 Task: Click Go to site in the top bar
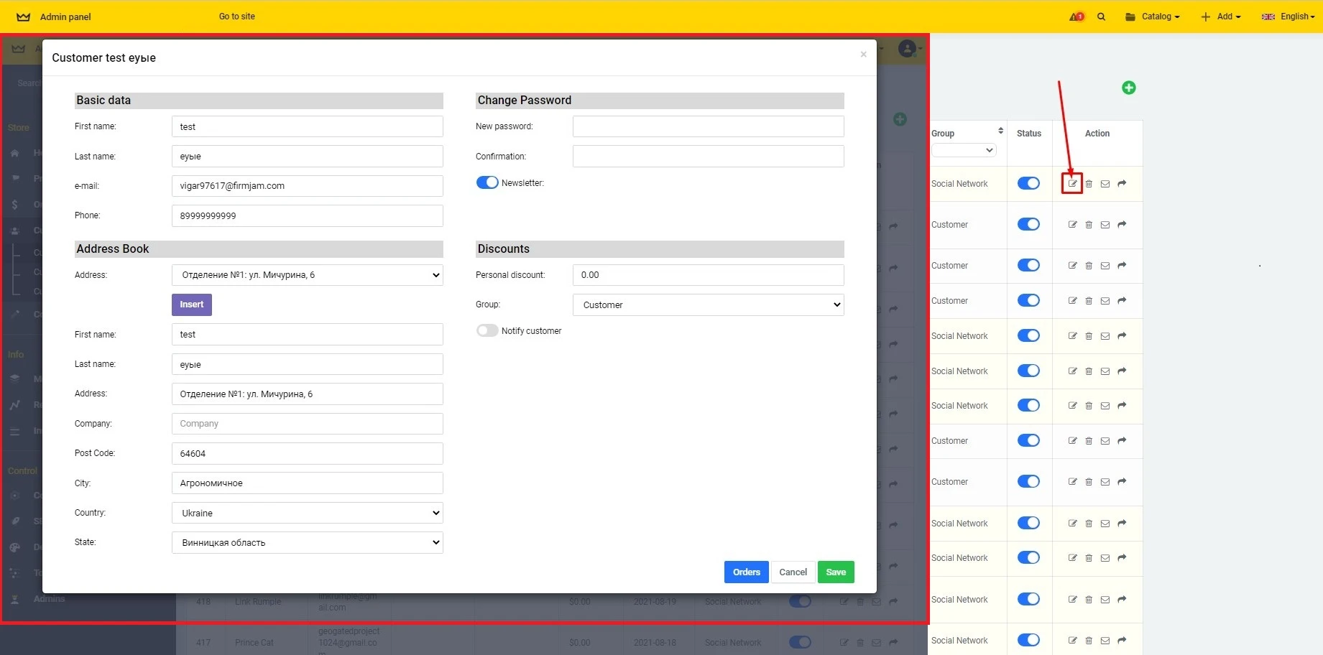(236, 16)
